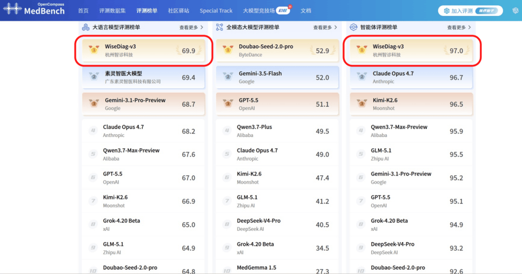Select Kimi-K2.6 name scoring 47.4

[249, 174]
